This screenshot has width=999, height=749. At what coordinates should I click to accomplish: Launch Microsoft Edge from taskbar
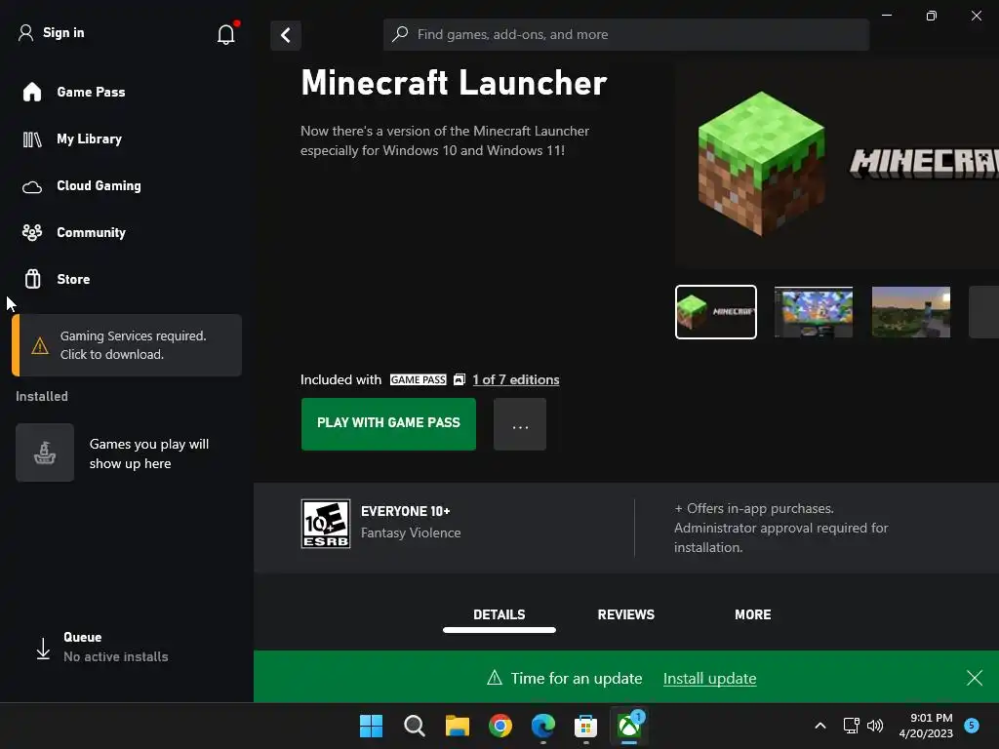point(542,726)
